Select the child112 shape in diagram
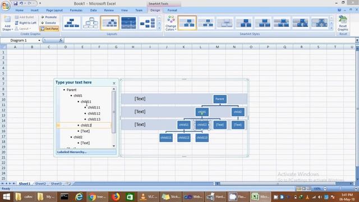The height and width of the screenshot is (202, 359). point(184,137)
